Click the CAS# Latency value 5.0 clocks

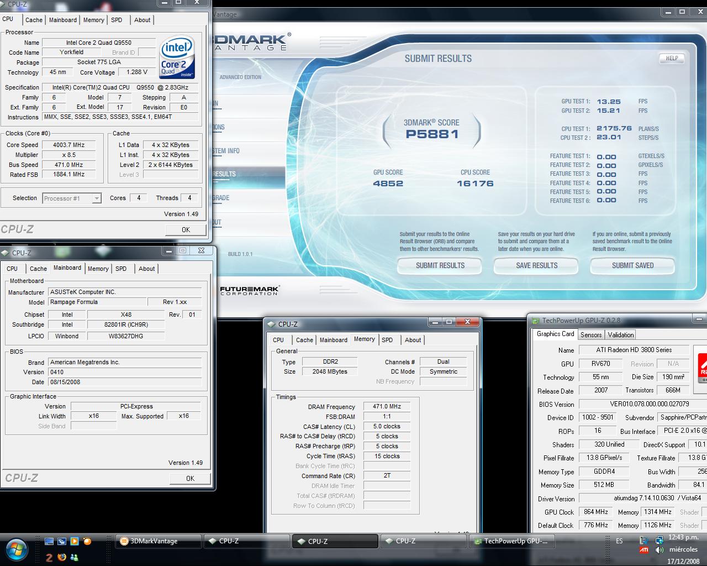[x=387, y=427]
